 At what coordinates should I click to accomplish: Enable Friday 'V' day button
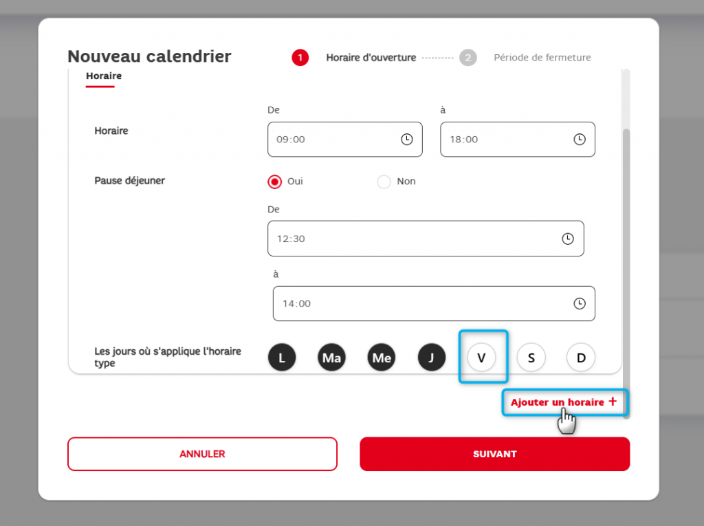[x=481, y=358]
